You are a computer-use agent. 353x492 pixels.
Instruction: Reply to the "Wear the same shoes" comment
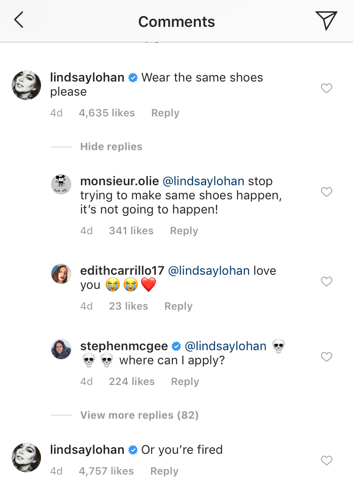[165, 113]
